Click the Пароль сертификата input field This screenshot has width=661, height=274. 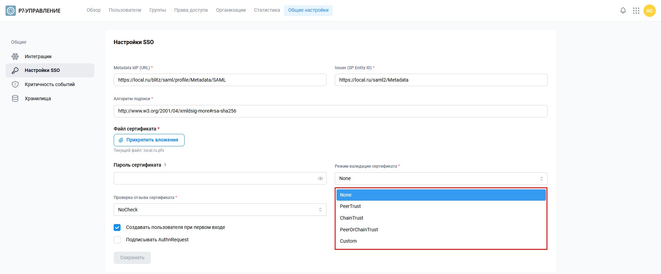(220, 178)
